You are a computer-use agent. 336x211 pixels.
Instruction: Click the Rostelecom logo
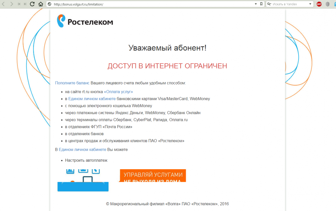pyautogui.click(x=85, y=21)
